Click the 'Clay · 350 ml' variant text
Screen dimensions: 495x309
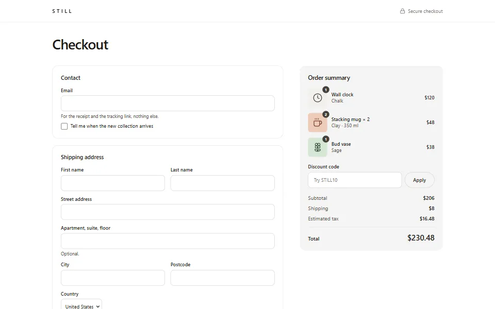345,126
